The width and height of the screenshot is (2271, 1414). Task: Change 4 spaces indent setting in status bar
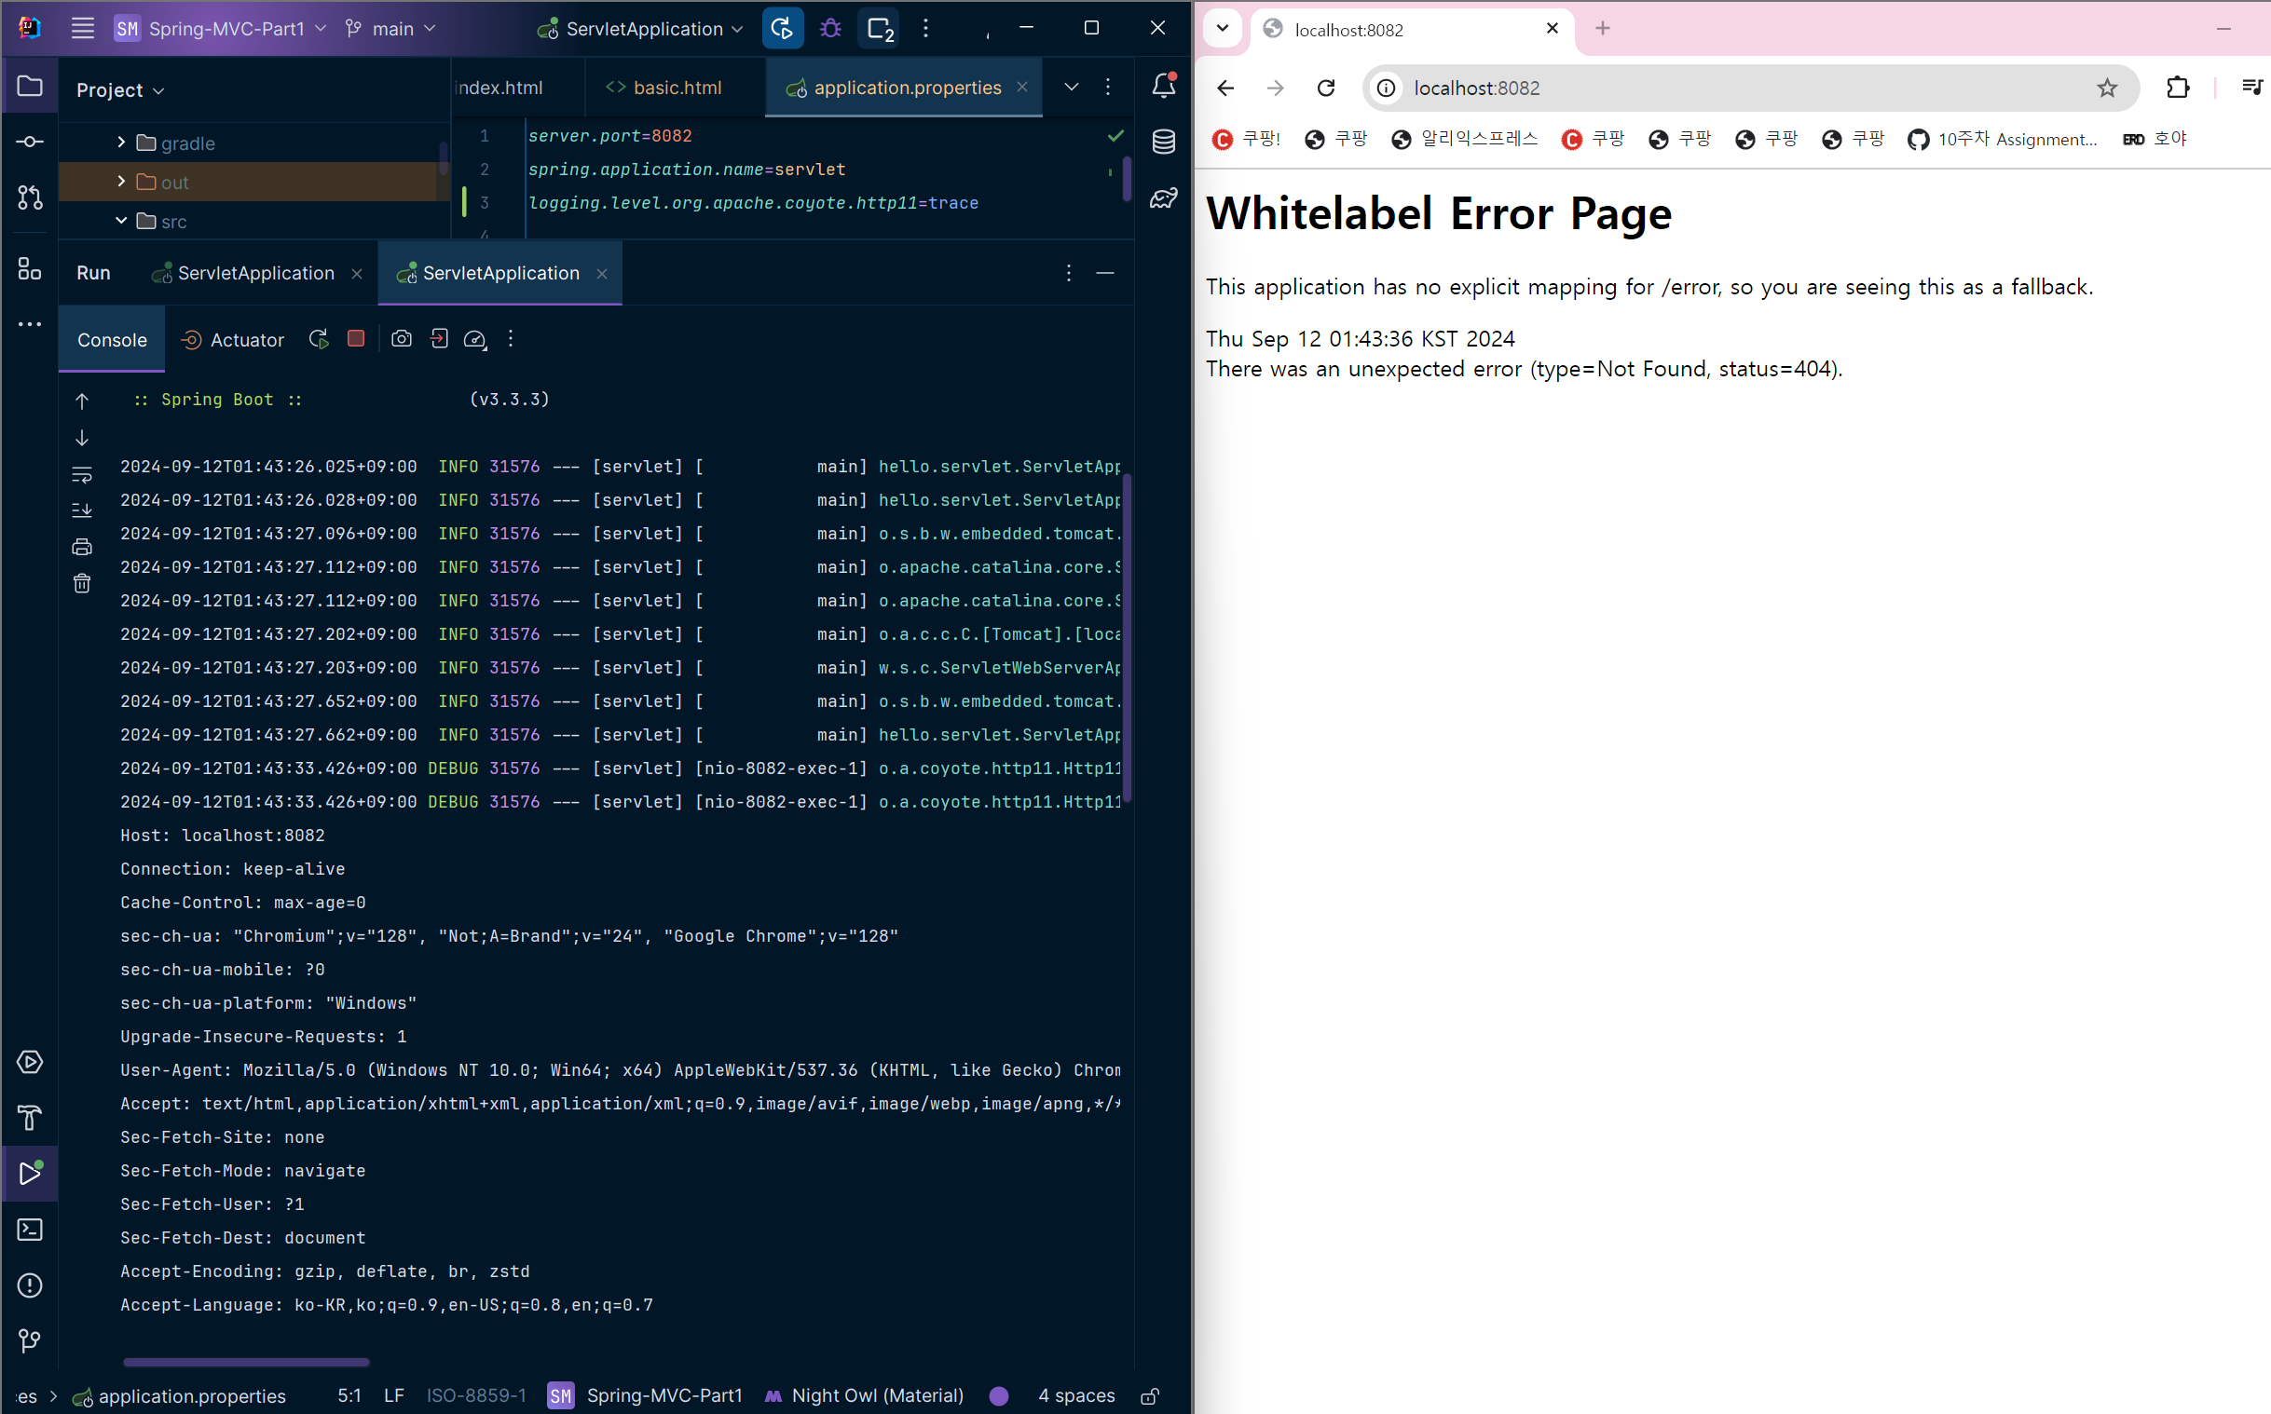[x=1075, y=1396]
